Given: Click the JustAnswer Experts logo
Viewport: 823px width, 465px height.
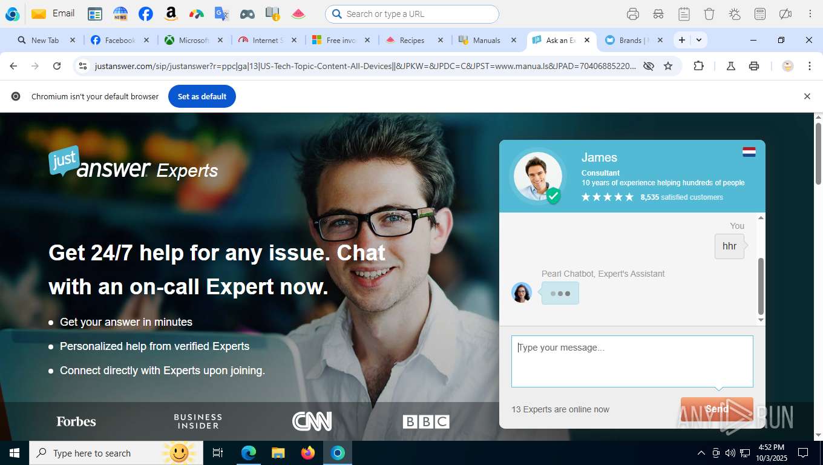Looking at the screenshot, I should point(133,162).
